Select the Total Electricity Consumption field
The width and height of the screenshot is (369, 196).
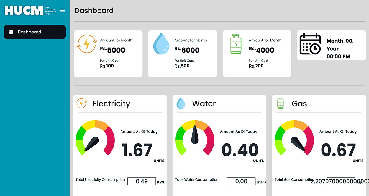point(142,181)
